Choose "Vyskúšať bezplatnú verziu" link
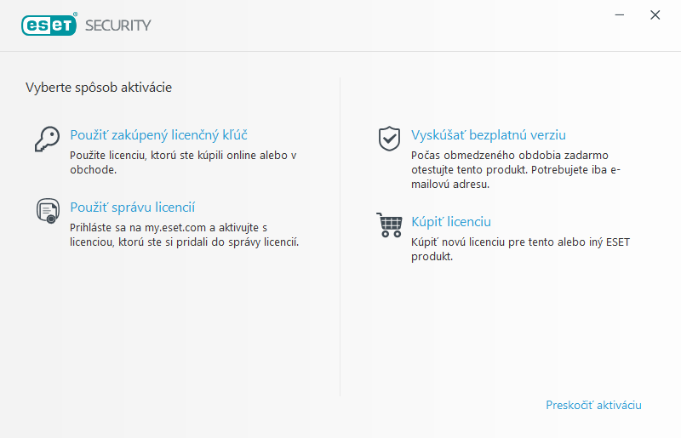 (488, 135)
